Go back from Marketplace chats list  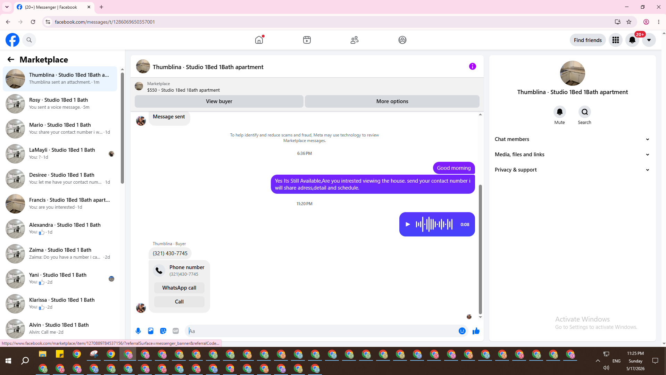click(x=11, y=59)
